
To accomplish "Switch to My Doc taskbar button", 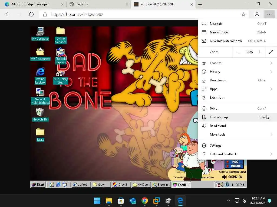I will pyautogui.click(x=141, y=185).
